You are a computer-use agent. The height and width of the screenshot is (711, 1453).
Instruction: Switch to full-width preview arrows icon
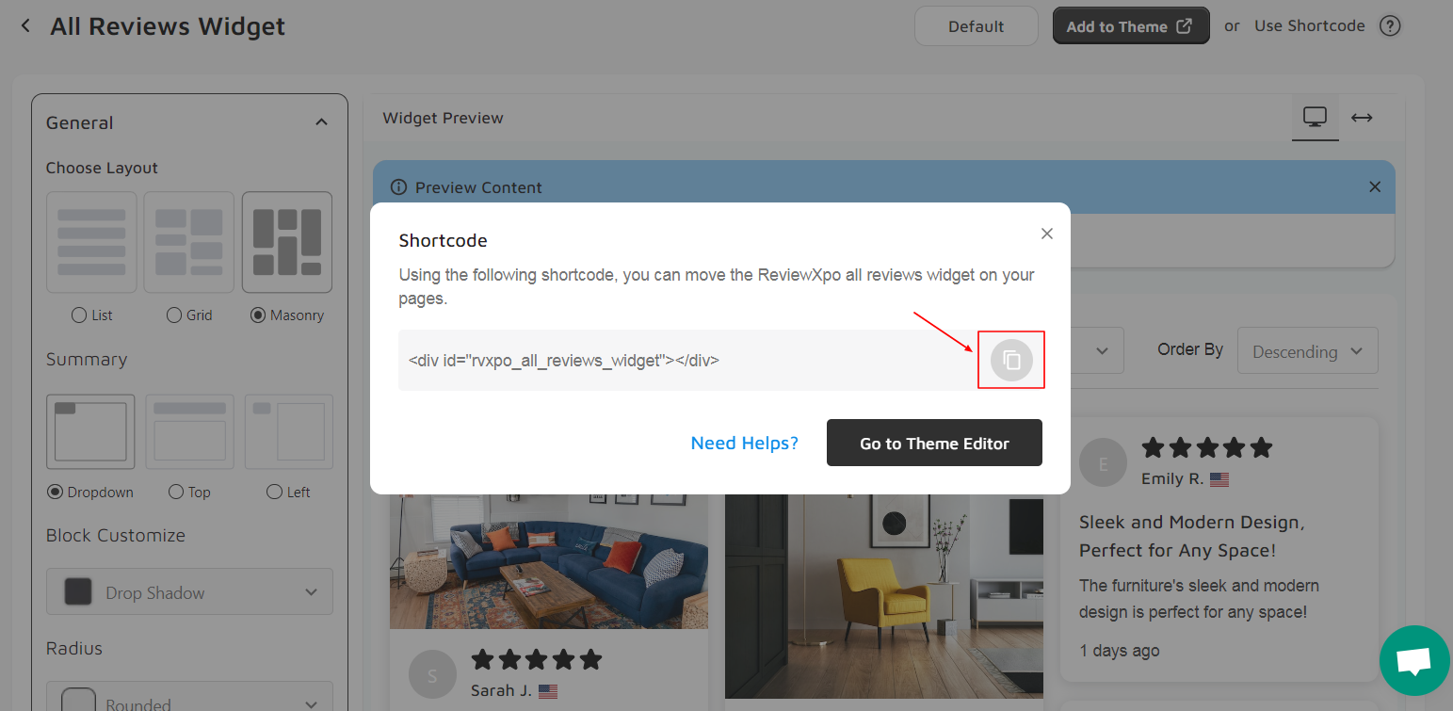pos(1362,118)
